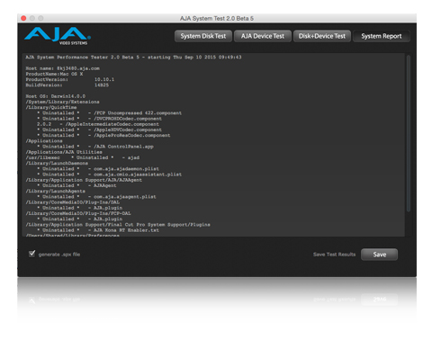Click the Save button
The image size is (432, 340).
[x=380, y=255]
